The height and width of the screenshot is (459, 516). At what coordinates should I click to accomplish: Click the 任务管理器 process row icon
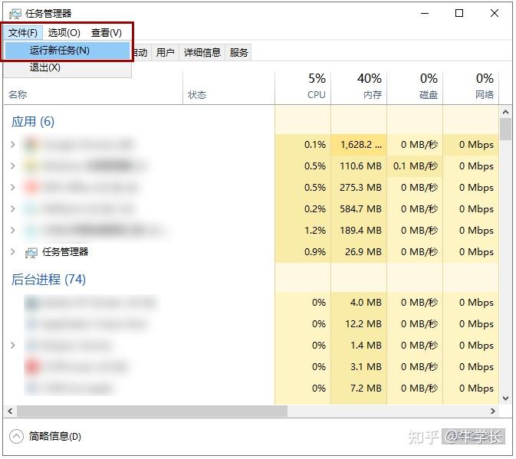click(31, 252)
